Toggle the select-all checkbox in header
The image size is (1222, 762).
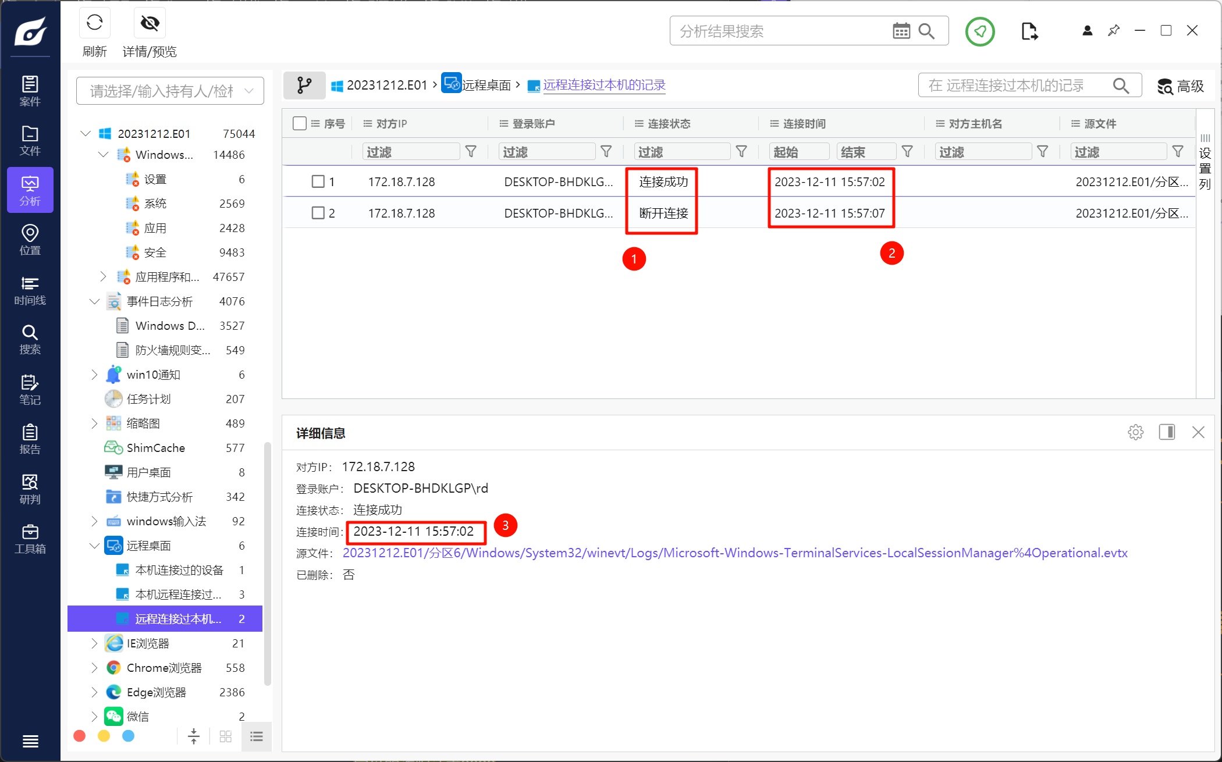point(300,123)
